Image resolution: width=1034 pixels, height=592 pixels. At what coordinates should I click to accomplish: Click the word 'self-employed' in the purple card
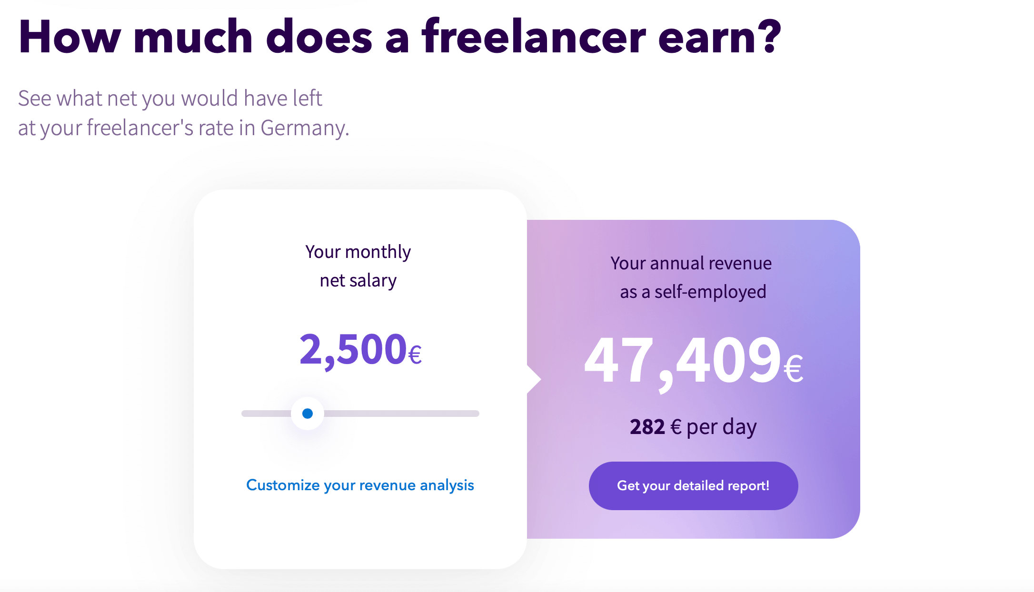pos(710,292)
